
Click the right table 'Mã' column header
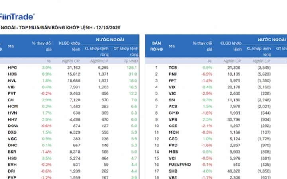[x=171, y=46]
